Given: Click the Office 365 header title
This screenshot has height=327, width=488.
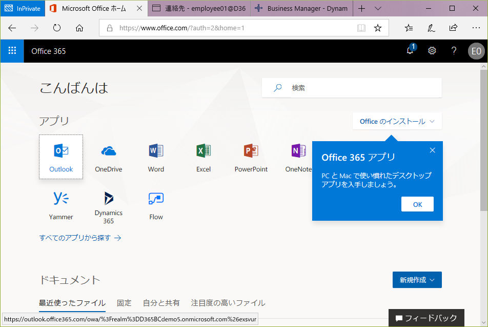Looking at the screenshot, I should tap(49, 51).
